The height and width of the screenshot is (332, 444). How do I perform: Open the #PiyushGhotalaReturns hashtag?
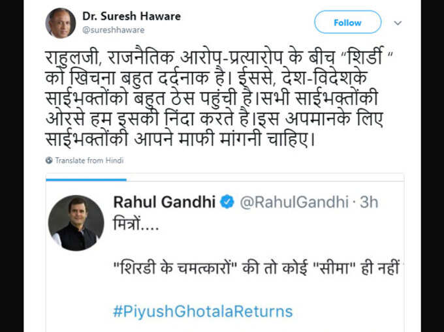[203, 311]
